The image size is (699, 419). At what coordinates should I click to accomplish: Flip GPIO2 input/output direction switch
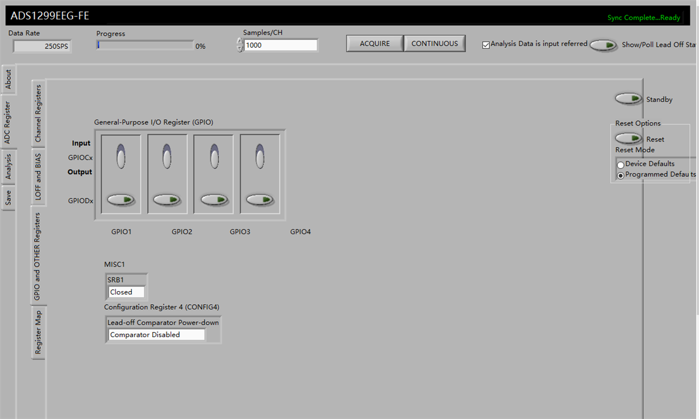pyautogui.click(x=167, y=156)
